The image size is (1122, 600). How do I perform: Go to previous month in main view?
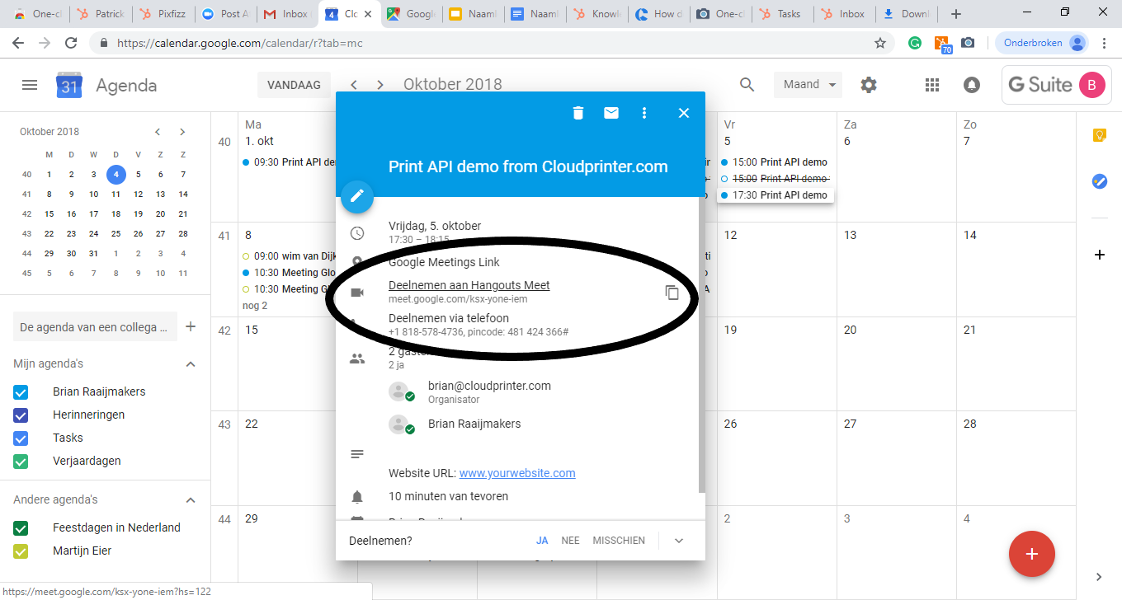(x=354, y=85)
